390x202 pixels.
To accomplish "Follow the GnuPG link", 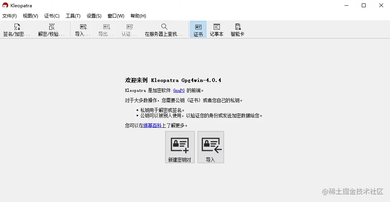I will tap(179, 90).
